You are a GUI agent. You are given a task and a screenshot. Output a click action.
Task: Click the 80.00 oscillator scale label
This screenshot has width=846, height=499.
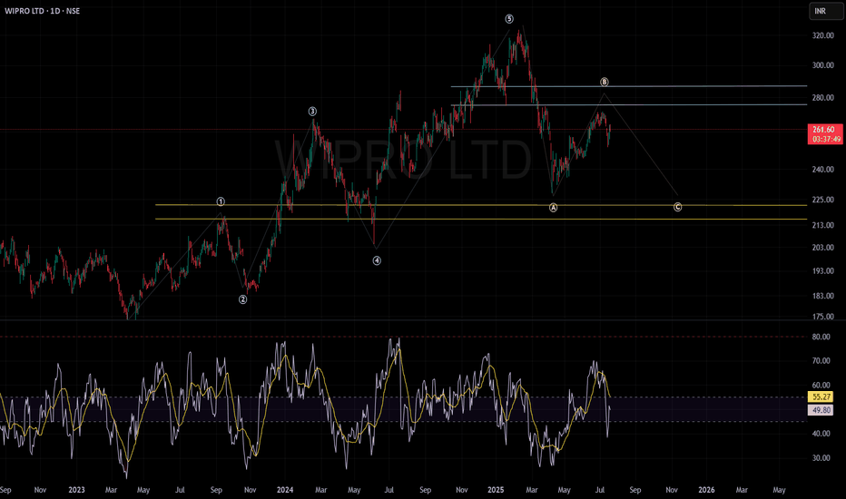coord(821,337)
